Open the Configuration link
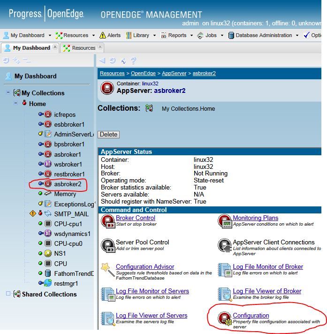 click(x=251, y=315)
